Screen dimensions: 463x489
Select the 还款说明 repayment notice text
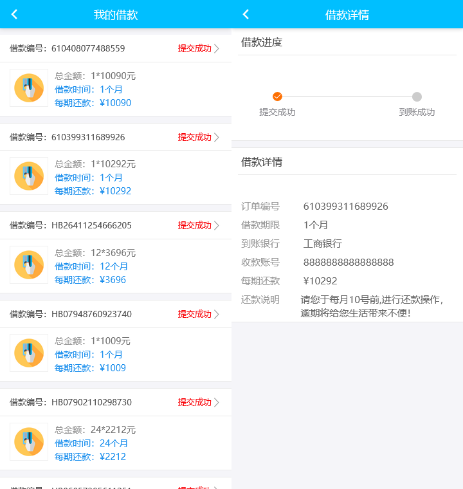point(372,306)
